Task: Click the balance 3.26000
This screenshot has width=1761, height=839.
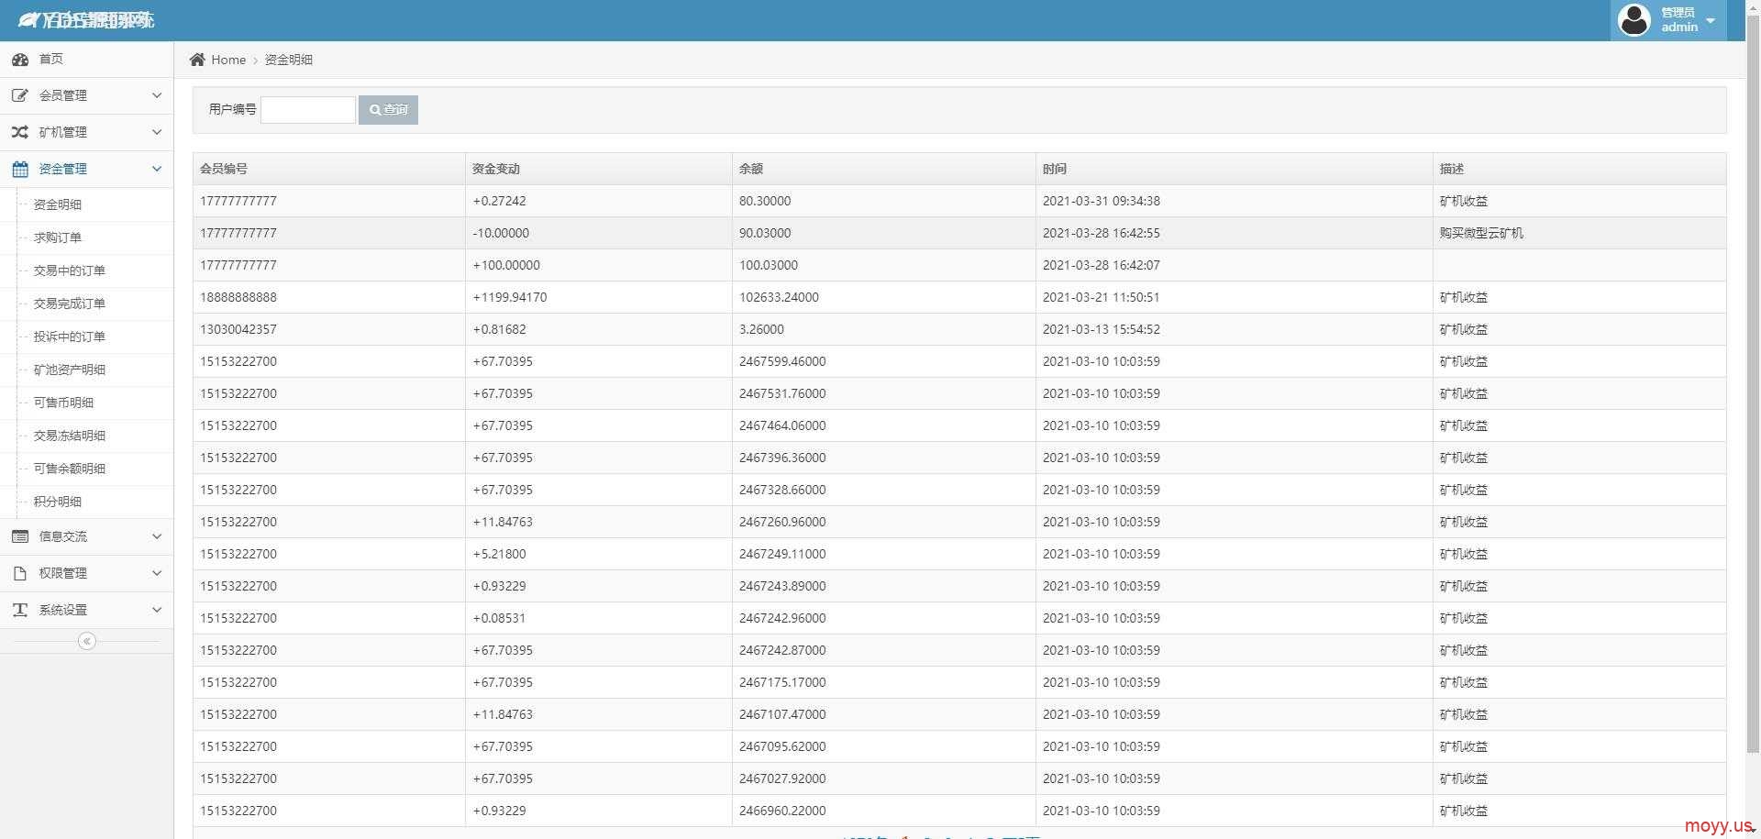Action: pos(762,329)
